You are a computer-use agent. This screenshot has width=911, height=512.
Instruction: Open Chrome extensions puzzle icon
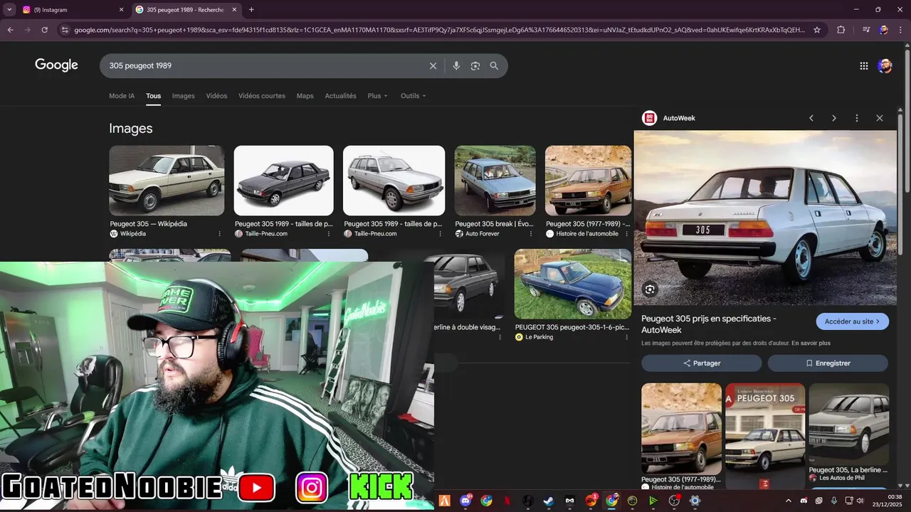(x=841, y=30)
